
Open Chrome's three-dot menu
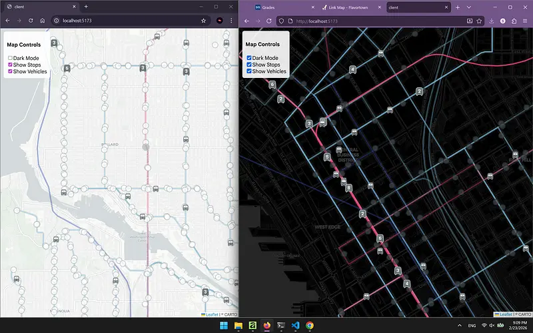[231, 21]
